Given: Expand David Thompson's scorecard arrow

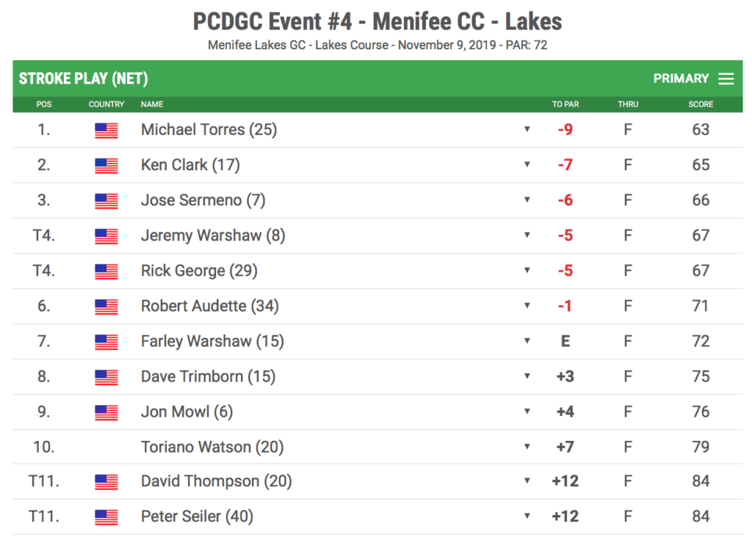Looking at the screenshot, I should click(527, 481).
